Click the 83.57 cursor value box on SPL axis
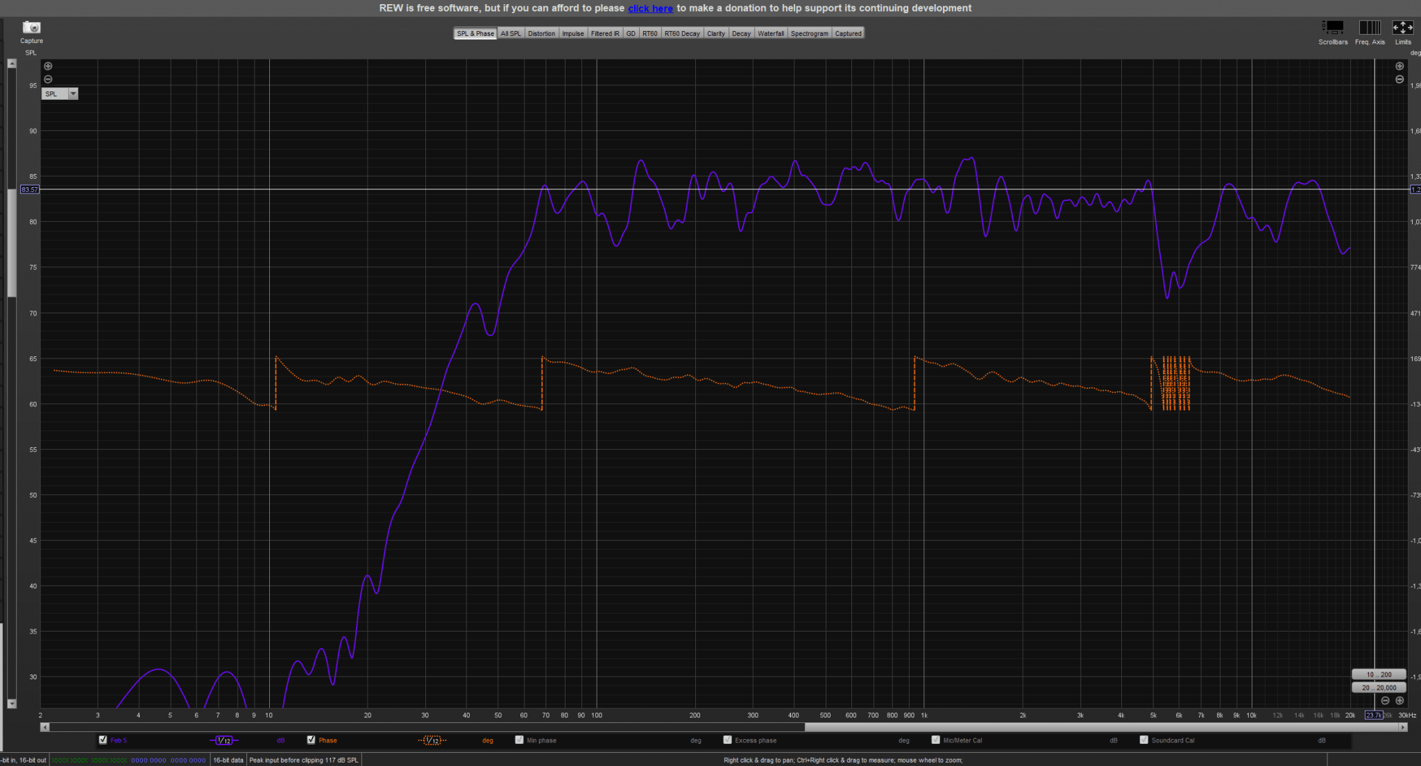This screenshot has width=1421, height=766. [30, 189]
